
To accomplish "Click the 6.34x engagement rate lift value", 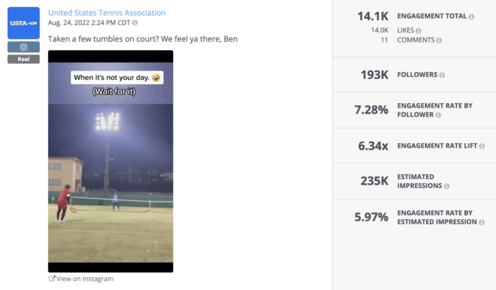I will [x=373, y=146].
